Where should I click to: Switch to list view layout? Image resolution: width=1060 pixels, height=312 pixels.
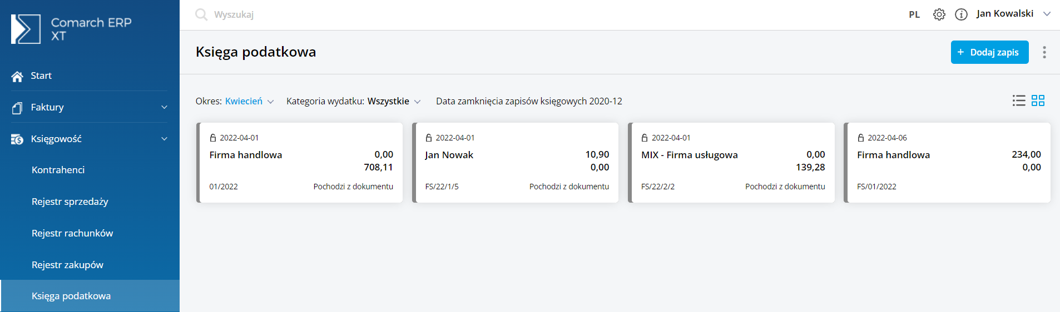click(x=1019, y=100)
